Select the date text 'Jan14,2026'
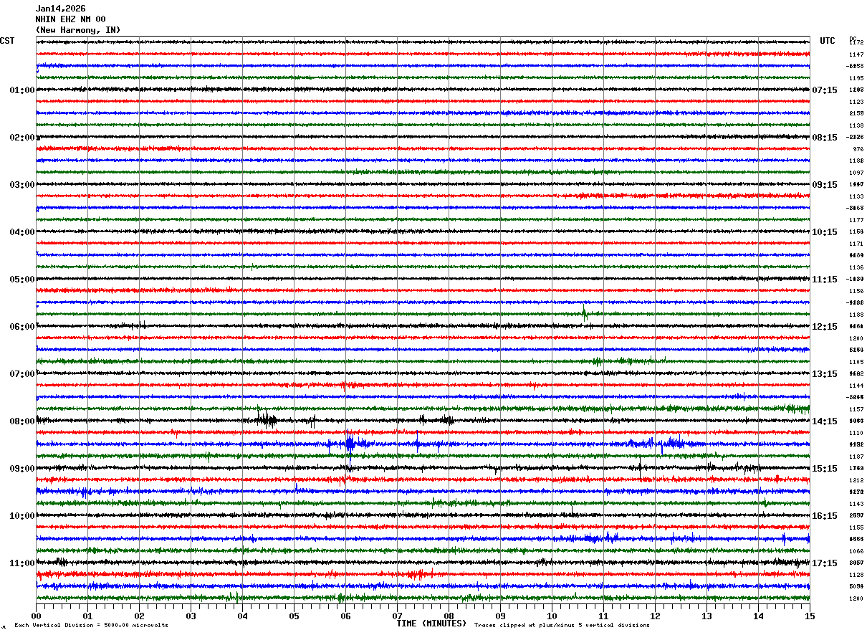867x635 pixels. (x=60, y=9)
